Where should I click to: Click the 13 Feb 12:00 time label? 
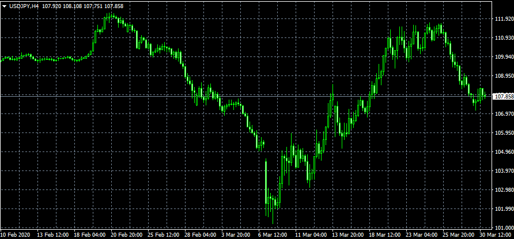[52, 235]
